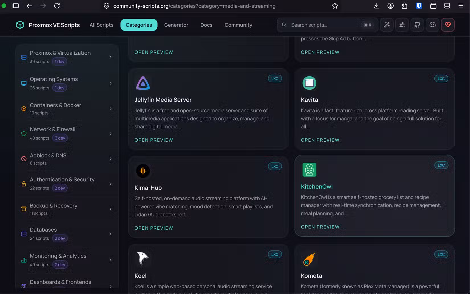Go back to the previous page
The width and height of the screenshot is (470, 294).
tap(29, 6)
